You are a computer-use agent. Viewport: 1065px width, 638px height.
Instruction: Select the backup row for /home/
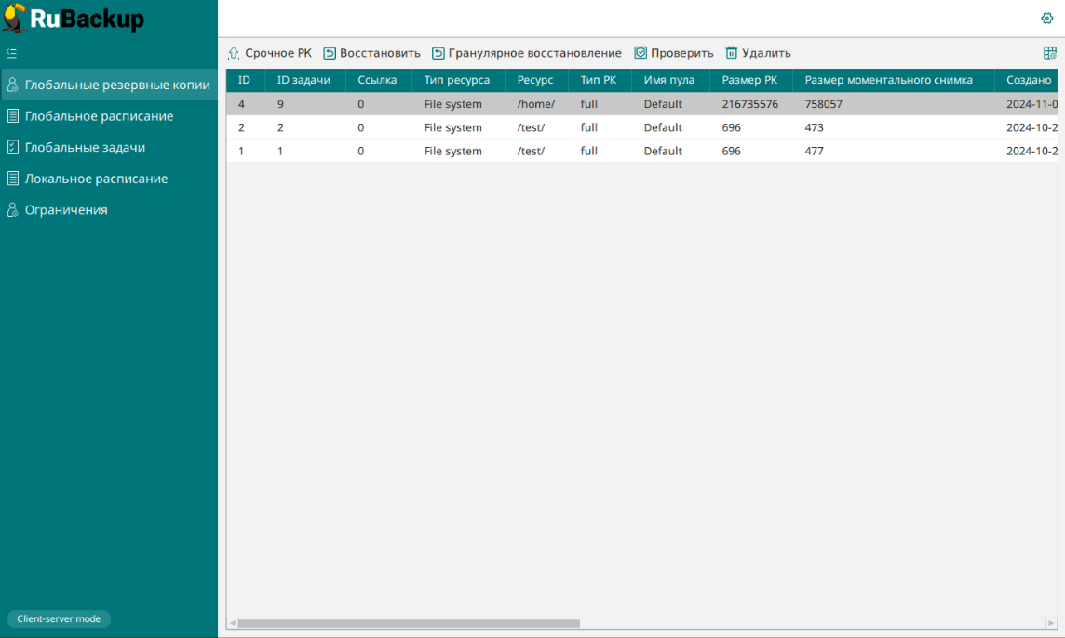click(x=535, y=104)
